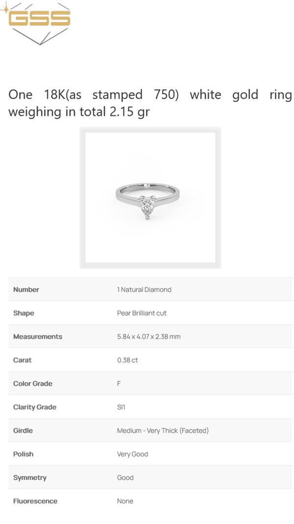Select the Measurements row label
Image resolution: width=294 pixels, height=524 pixels.
click(x=38, y=337)
